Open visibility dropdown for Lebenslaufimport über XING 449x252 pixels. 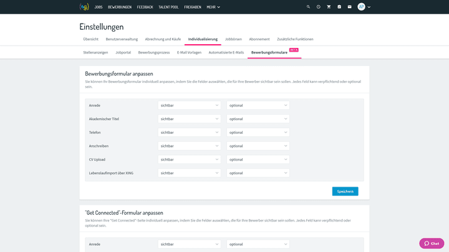point(189,173)
